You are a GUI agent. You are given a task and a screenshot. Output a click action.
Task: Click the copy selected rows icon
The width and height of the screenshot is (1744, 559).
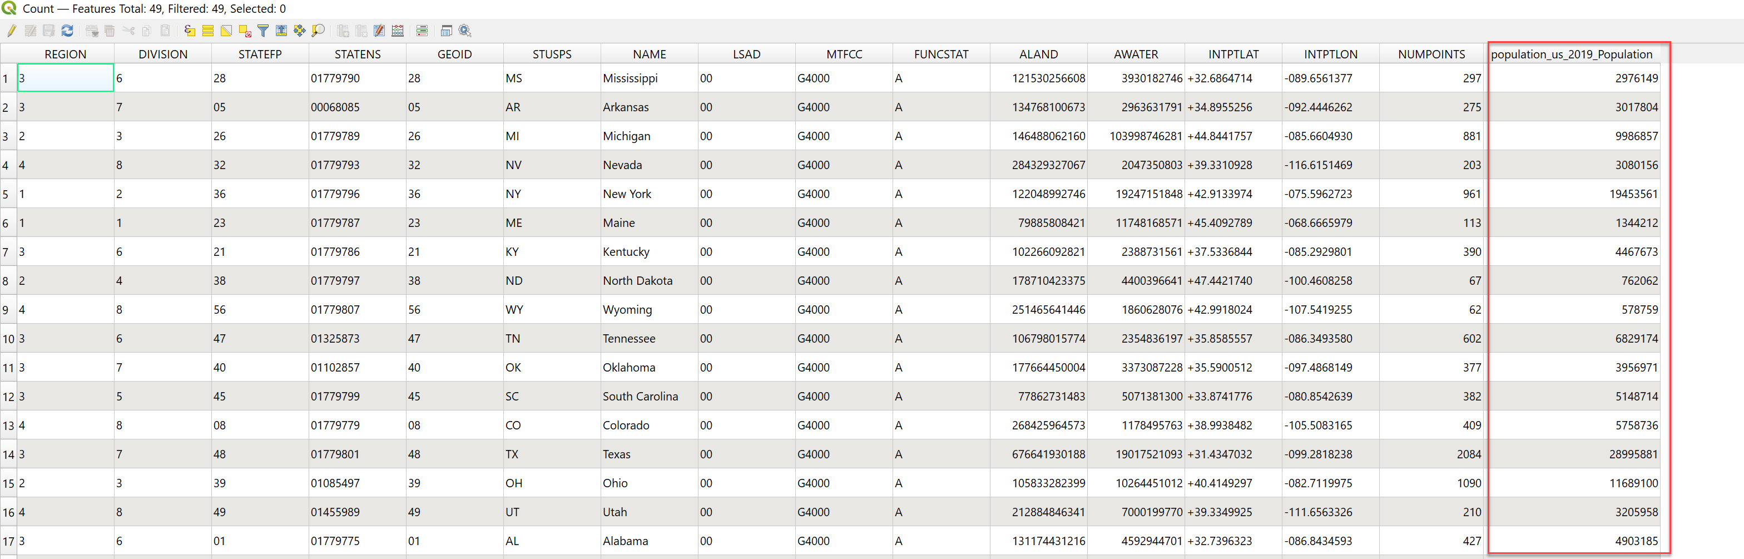(146, 31)
